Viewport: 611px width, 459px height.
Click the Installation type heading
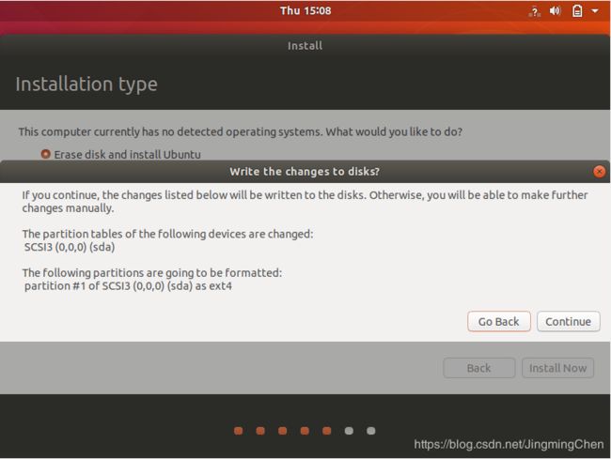pyautogui.click(x=86, y=84)
